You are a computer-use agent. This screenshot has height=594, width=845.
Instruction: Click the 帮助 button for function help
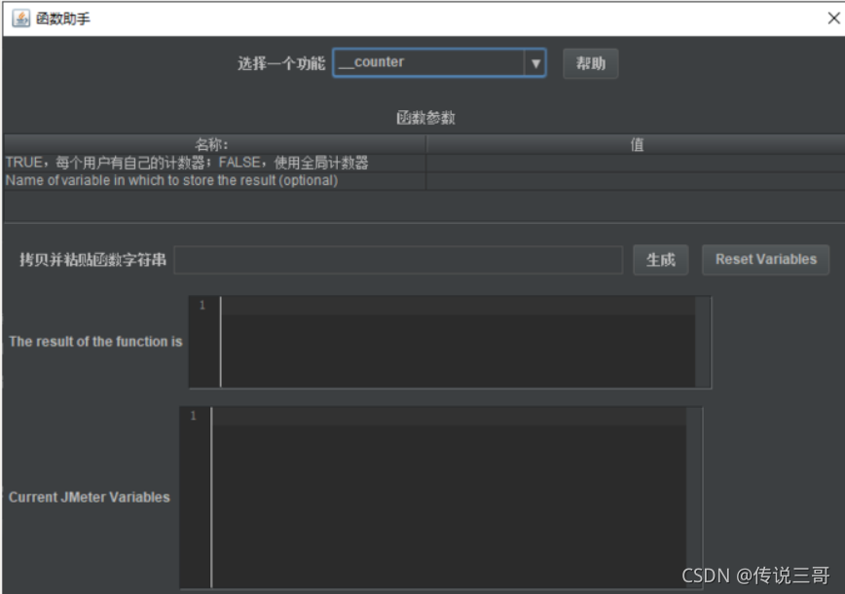point(590,62)
